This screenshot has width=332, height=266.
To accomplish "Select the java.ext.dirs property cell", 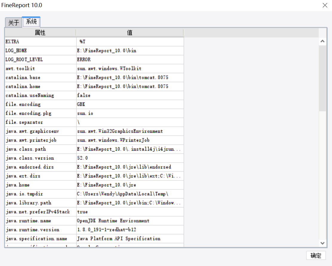I will click(x=41, y=176).
